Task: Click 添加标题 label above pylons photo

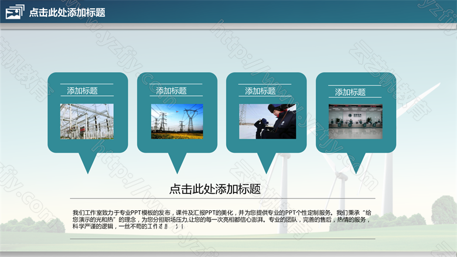Action: pos(171,91)
